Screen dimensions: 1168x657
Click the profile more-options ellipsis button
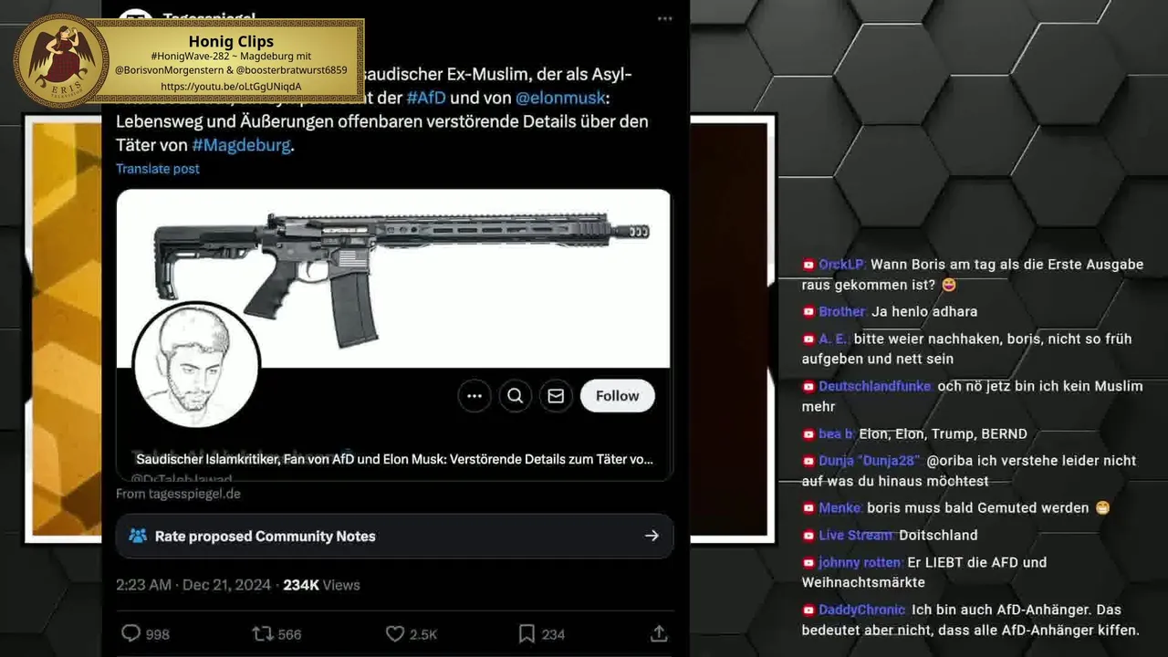tap(474, 396)
